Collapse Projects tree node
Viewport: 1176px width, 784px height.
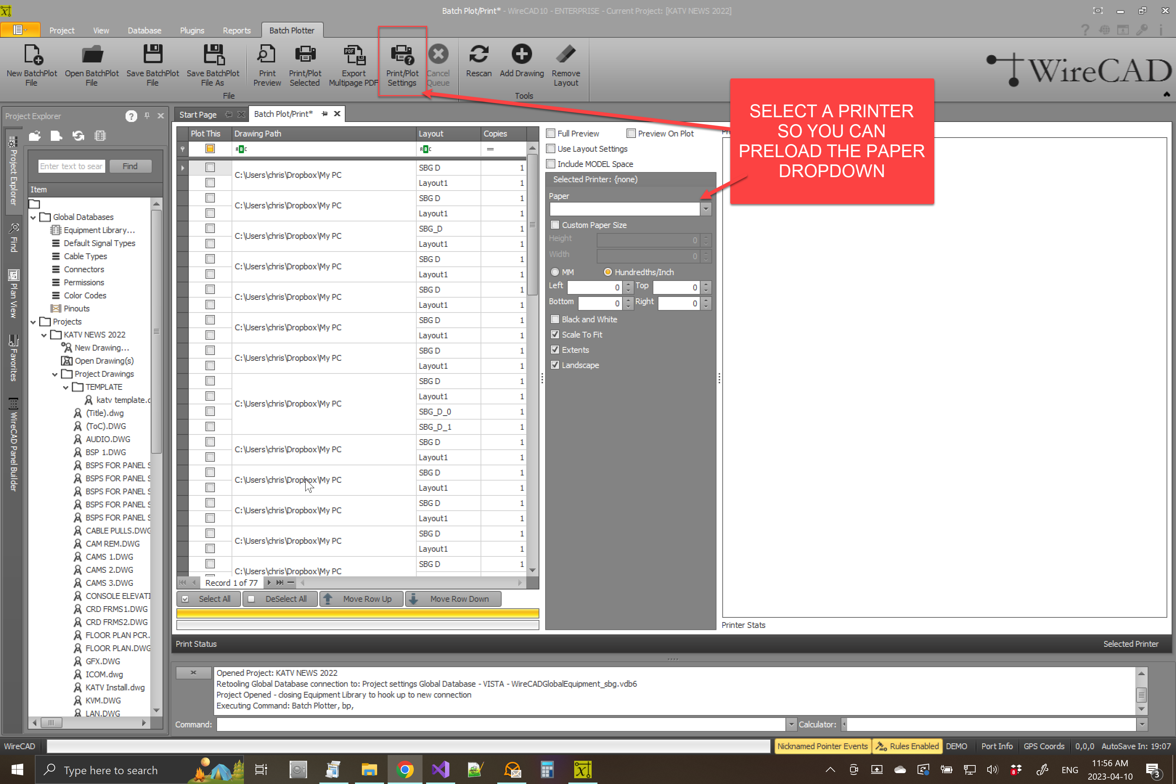click(x=33, y=322)
